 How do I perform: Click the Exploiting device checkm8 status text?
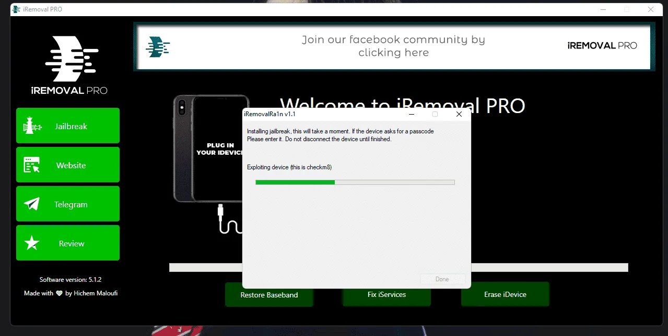(x=289, y=167)
